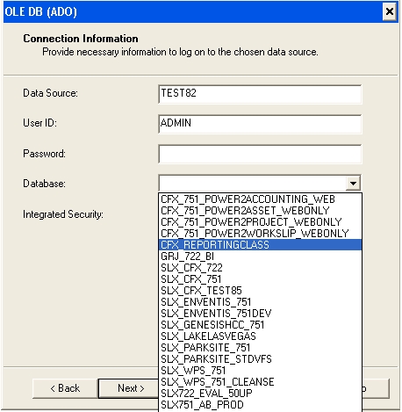The image size is (402, 412).
Task: Go to previous step with Back button
Action: (x=65, y=388)
